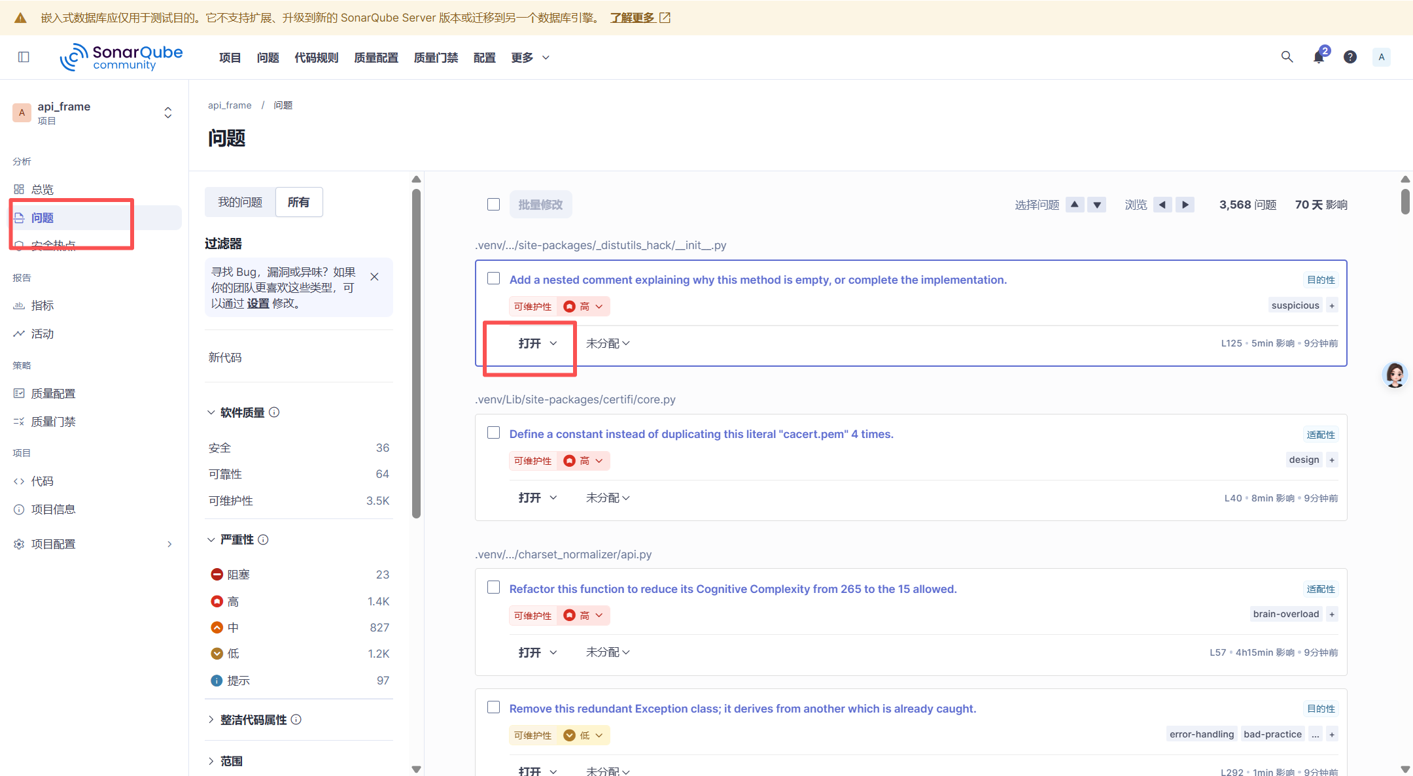This screenshot has height=776, width=1413.
Task: Toggle the sidebar collapse icon
Action: click(x=24, y=58)
